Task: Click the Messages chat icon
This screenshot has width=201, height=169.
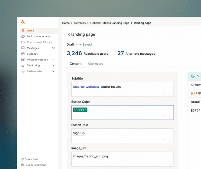Action: tap(23, 48)
